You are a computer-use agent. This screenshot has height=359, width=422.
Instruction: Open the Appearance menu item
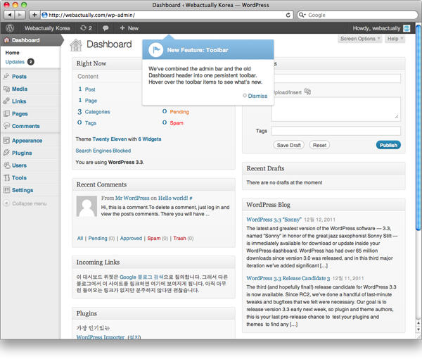click(x=27, y=141)
